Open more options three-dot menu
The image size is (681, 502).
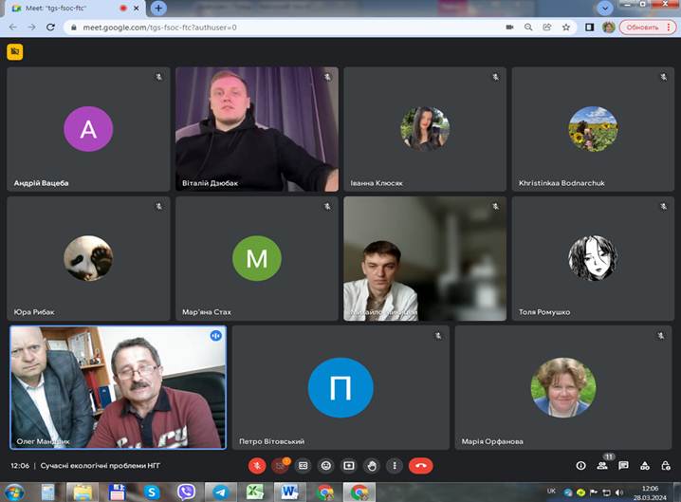pos(395,466)
